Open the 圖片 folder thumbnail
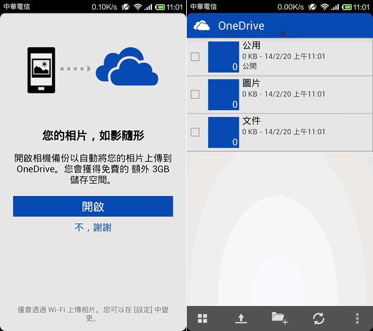Screen dimensions: 373x331 223,95
